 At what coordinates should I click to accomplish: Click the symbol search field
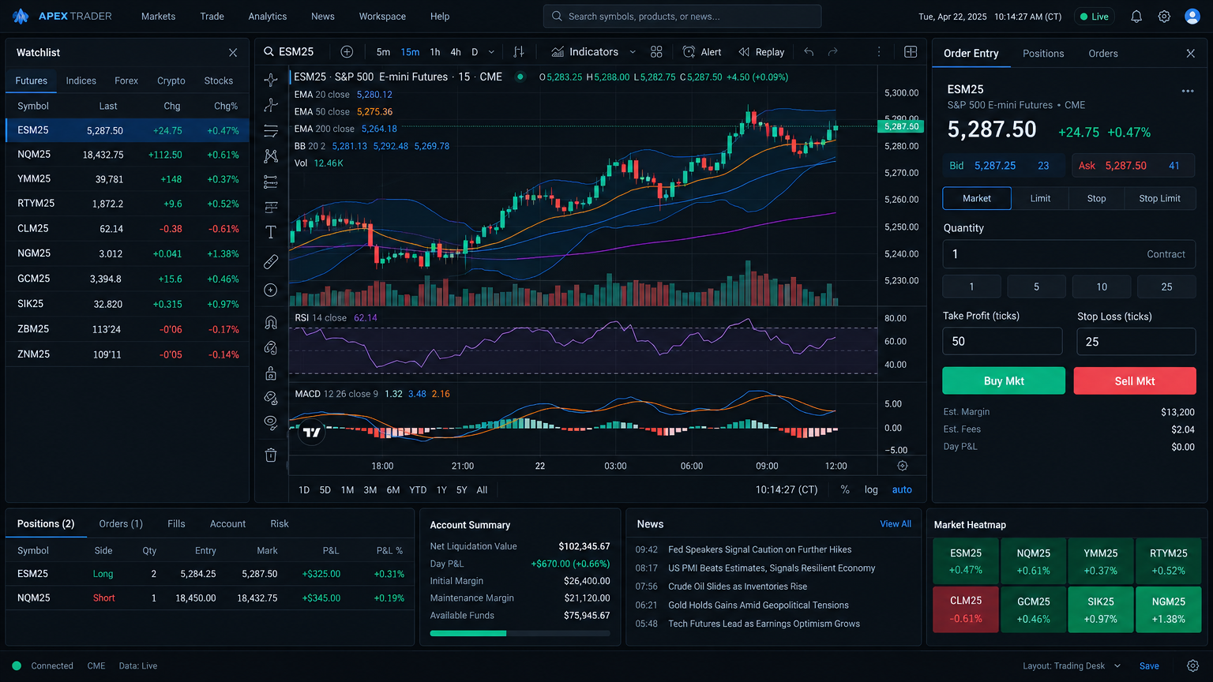click(x=682, y=17)
